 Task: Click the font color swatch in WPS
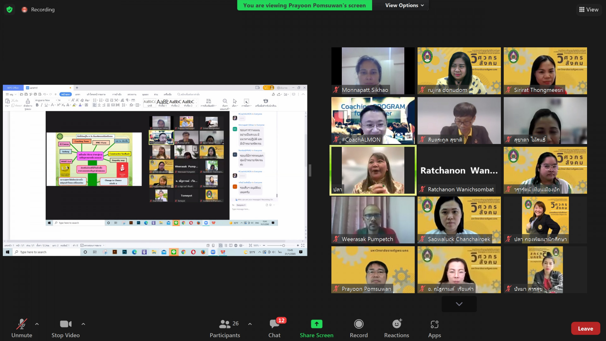(80, 105)
